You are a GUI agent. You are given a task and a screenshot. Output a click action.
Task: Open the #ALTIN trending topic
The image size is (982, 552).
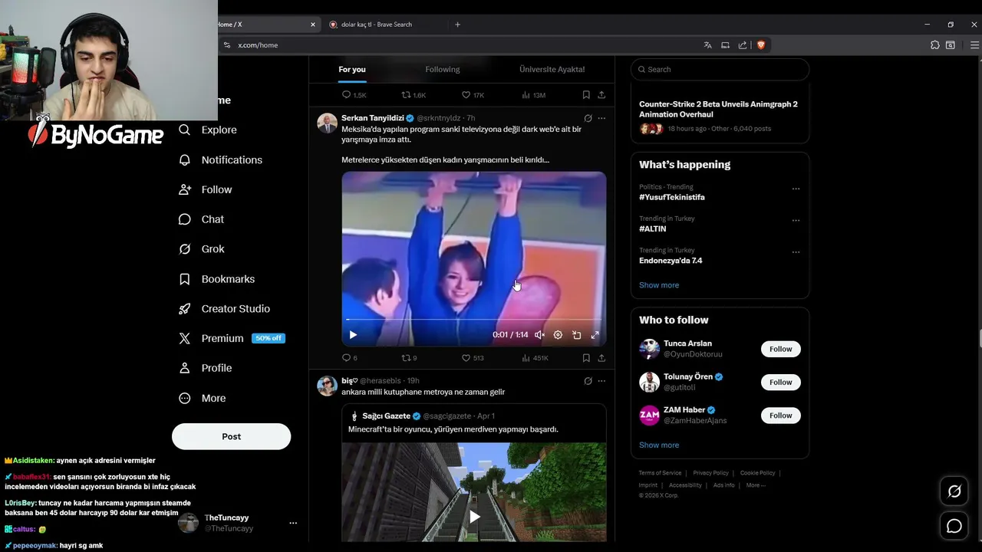click(653, 228)
